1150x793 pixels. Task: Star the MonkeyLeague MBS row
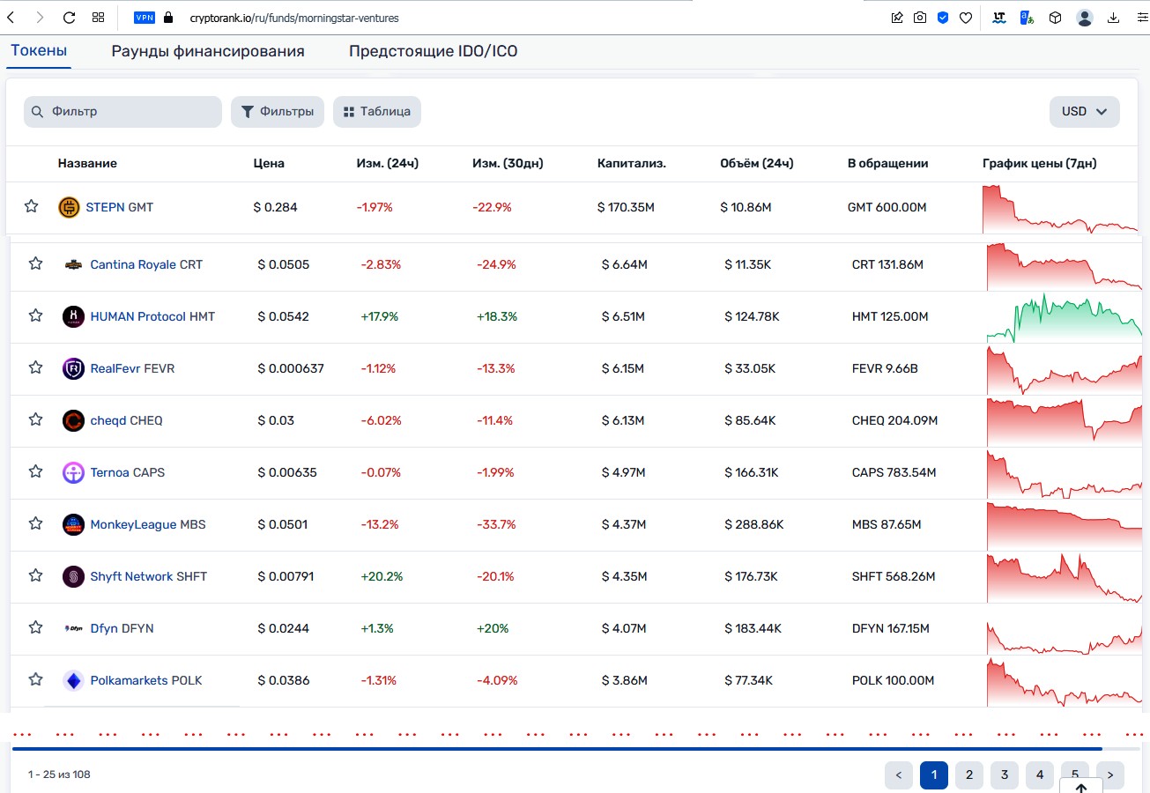pos(36,524)
